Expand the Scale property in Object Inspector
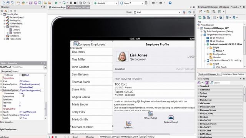246x138 pixels. pyautogui.click(x=1, y=81)
